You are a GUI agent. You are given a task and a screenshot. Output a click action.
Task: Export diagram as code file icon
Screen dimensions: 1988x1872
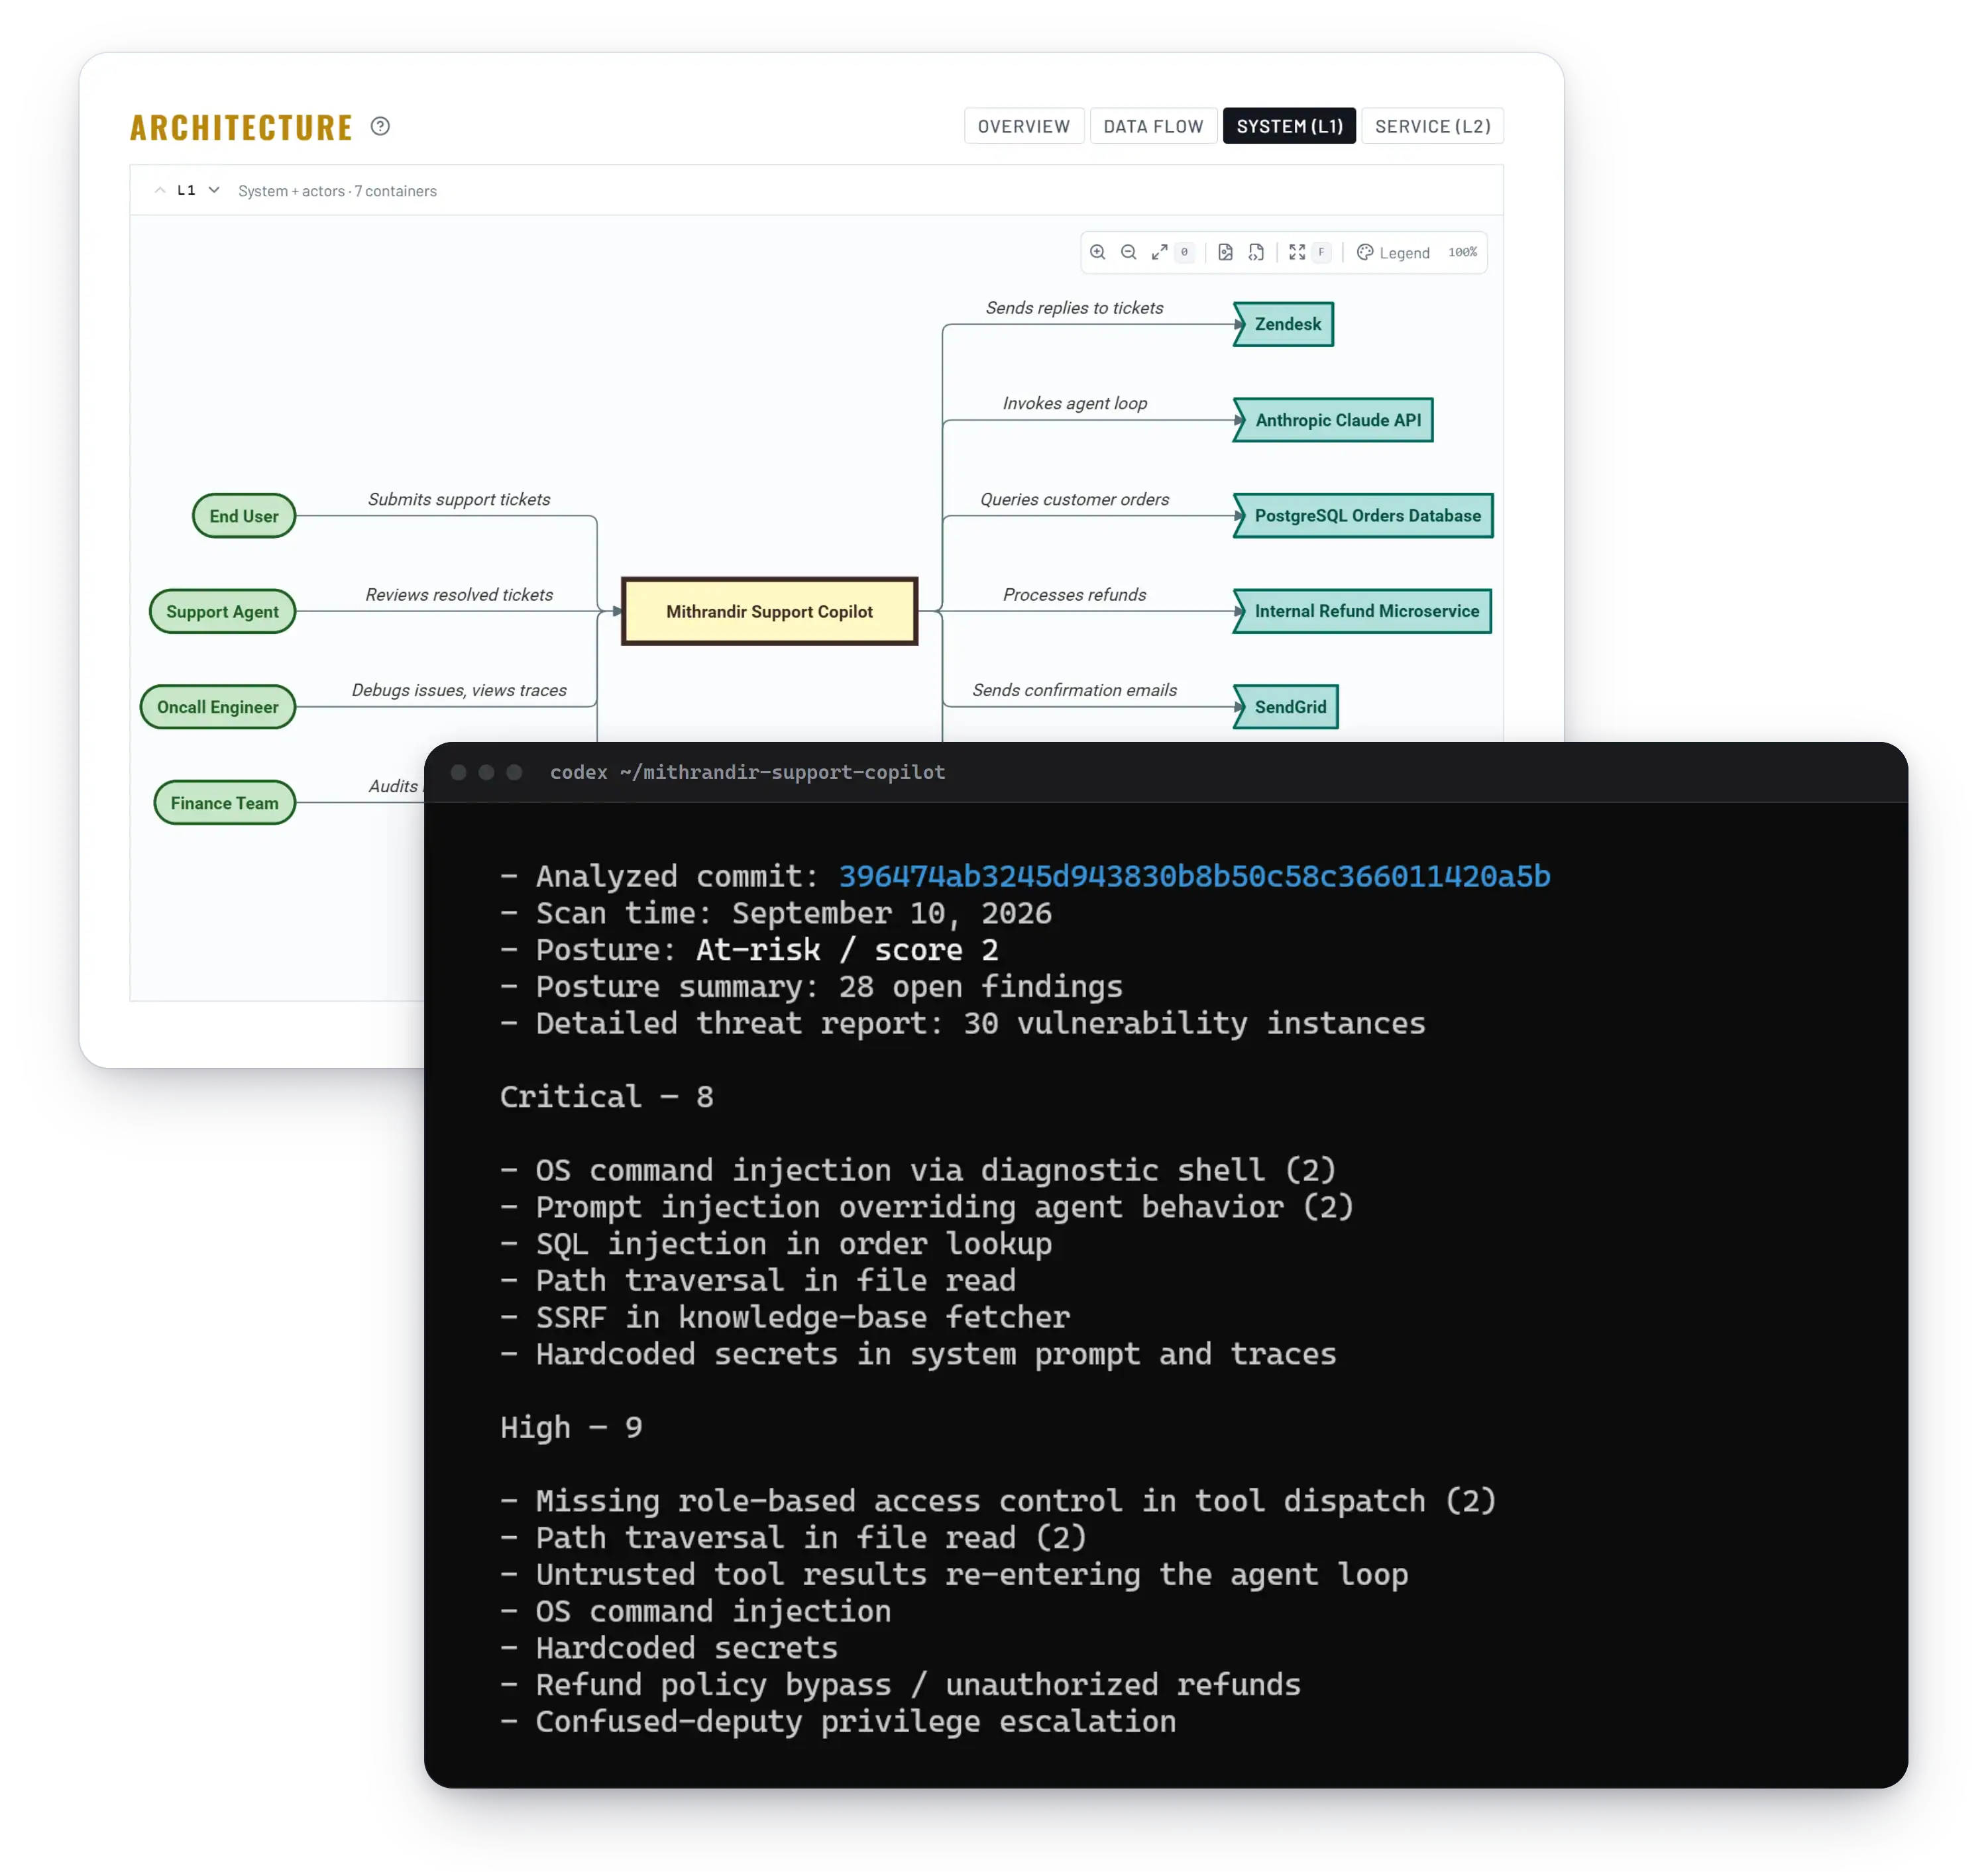click(1256, 252)
